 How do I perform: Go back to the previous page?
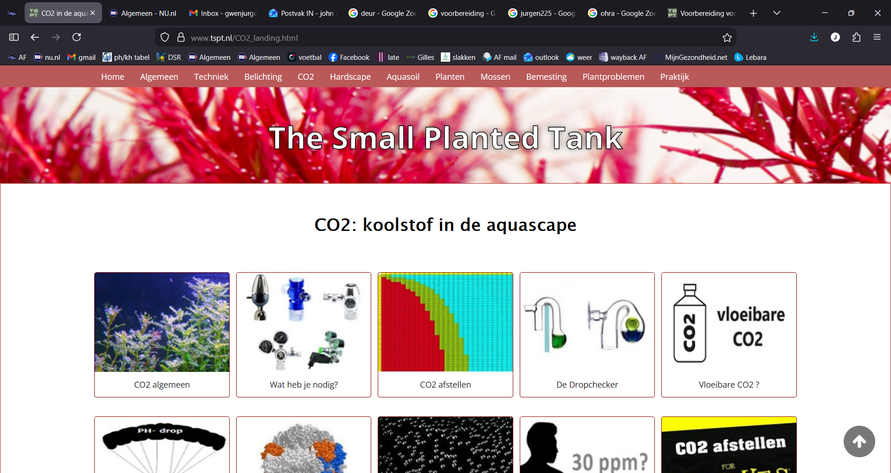[x=35, y=37]
